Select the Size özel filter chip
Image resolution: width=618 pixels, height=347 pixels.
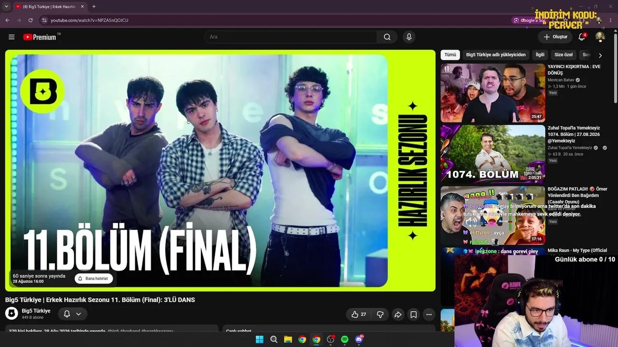point(563,55)
